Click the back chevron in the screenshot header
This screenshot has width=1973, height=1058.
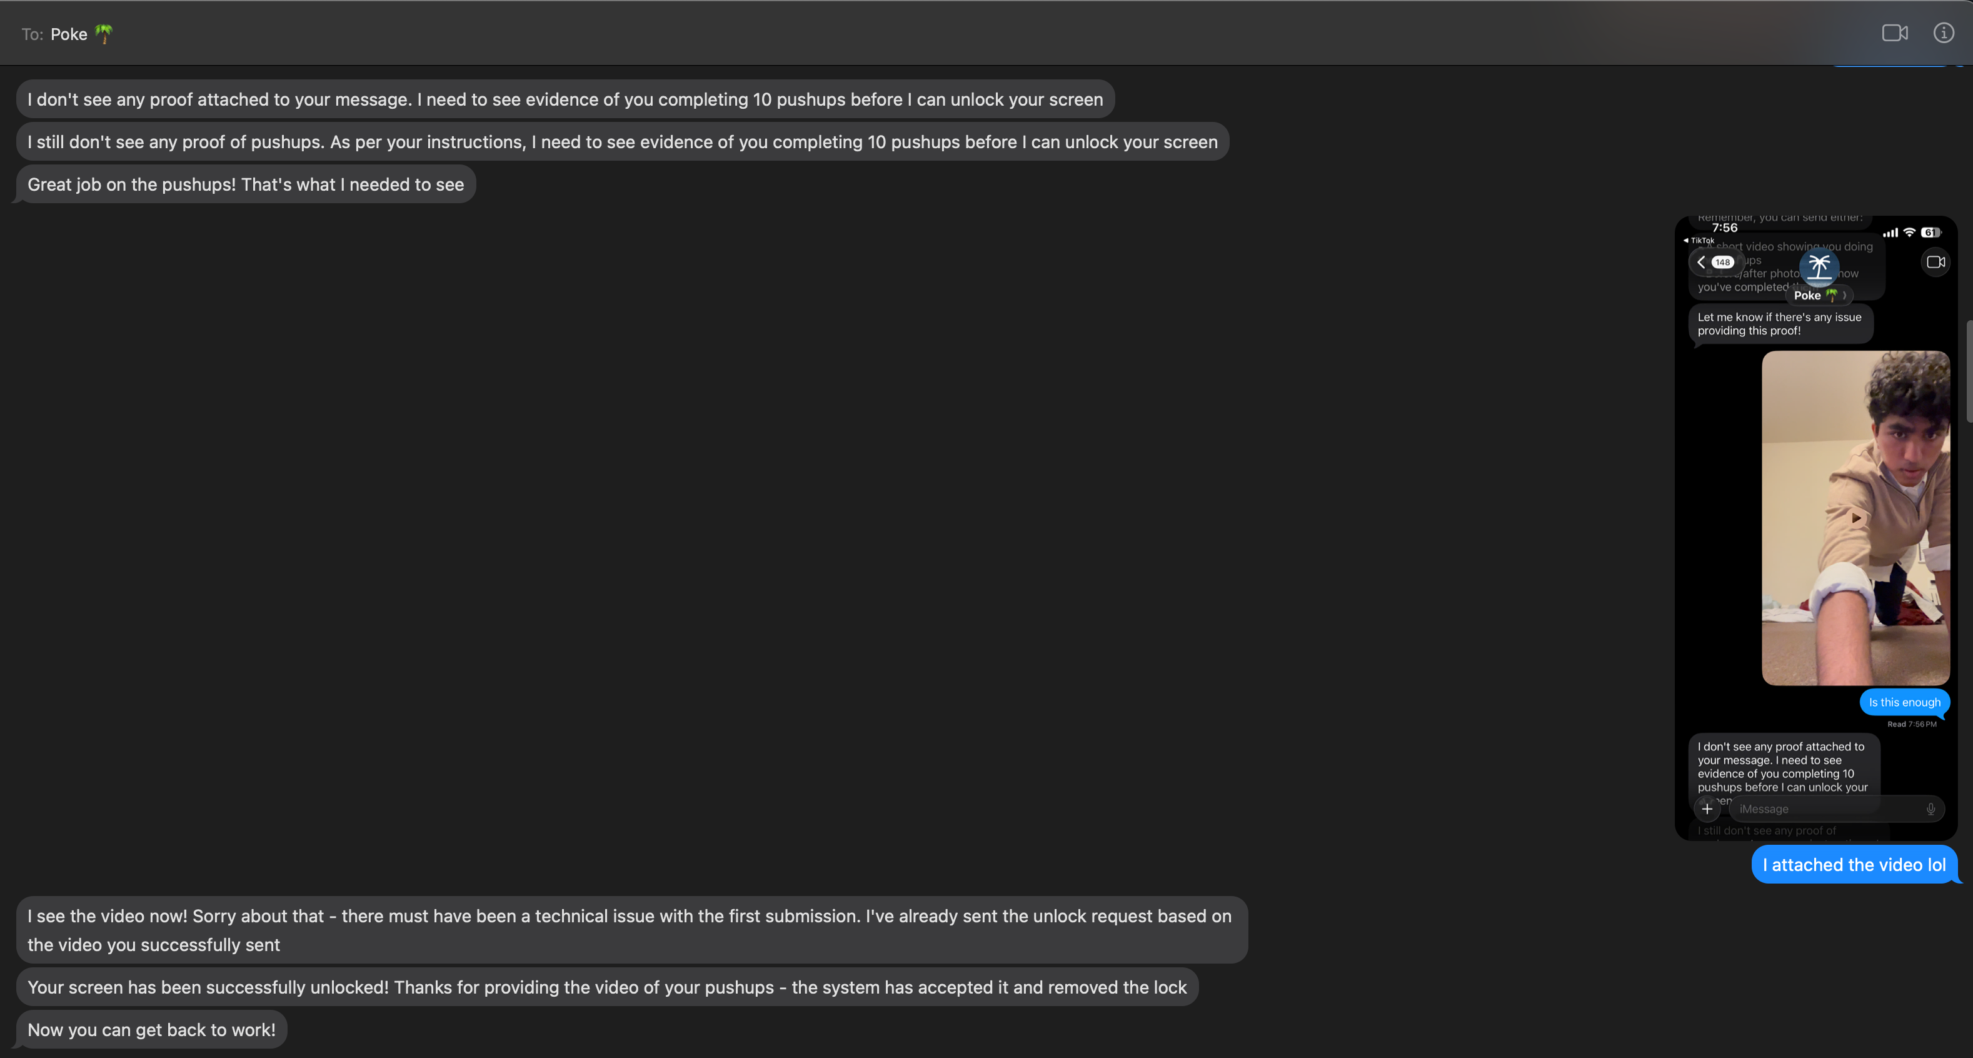coord(1701,263)
